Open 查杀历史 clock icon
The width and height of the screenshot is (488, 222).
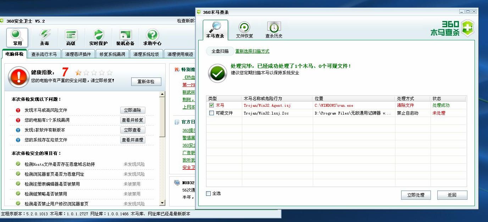[274, 30]
